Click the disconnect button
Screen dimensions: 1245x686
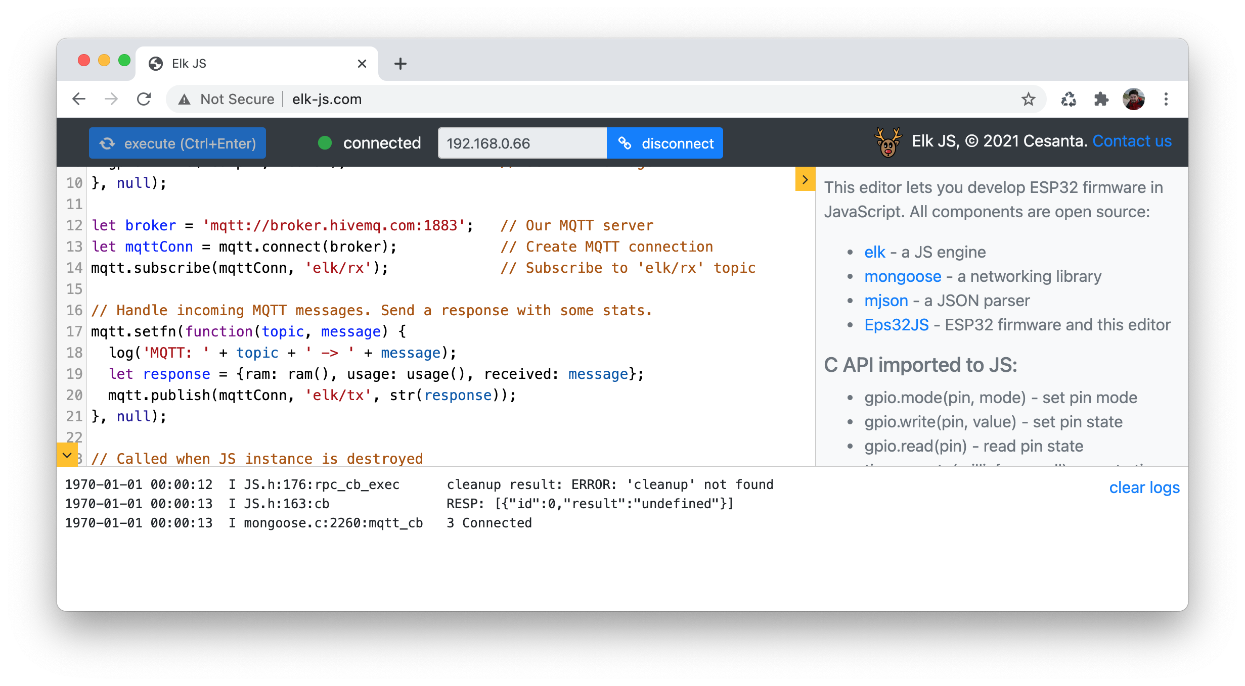[665, 143]
